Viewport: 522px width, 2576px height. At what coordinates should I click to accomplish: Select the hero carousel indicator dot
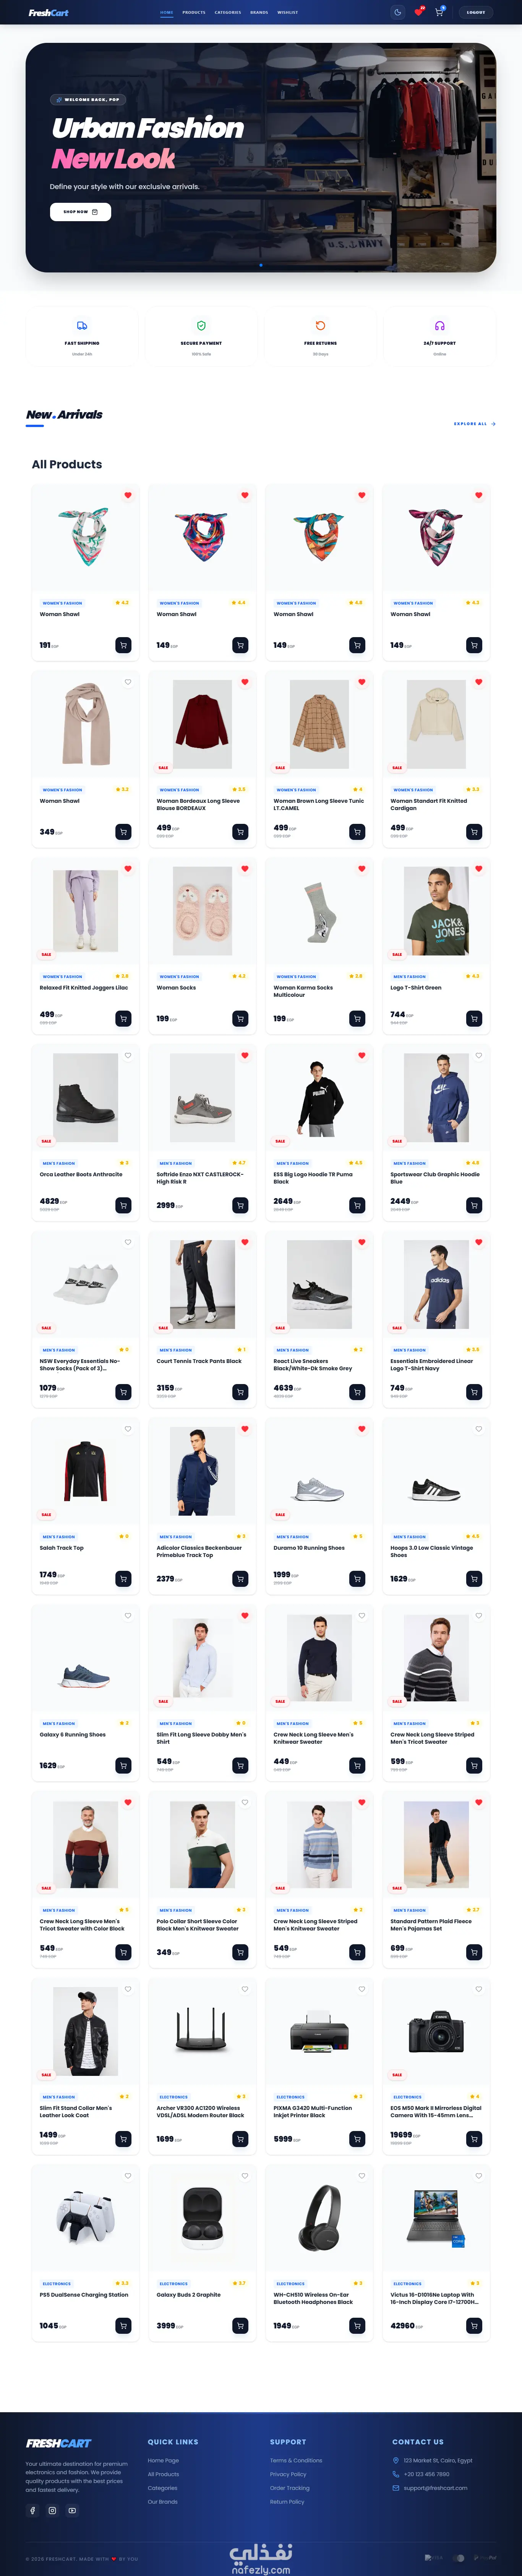(261, 265)
